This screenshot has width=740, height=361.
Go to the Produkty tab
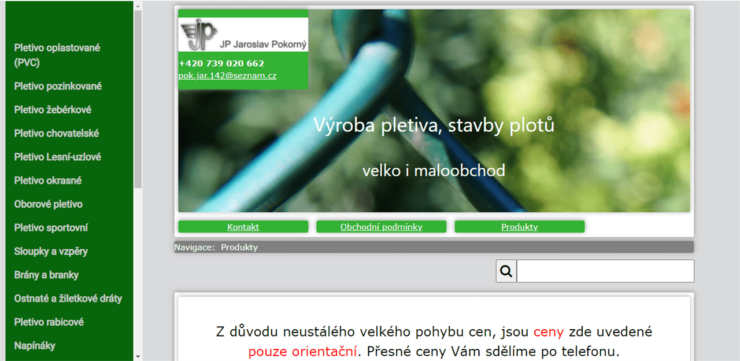tap(520, 227)
